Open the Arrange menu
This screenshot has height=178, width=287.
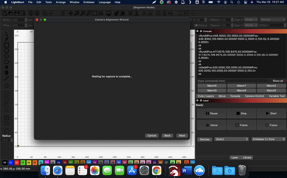tap(61, 2)
